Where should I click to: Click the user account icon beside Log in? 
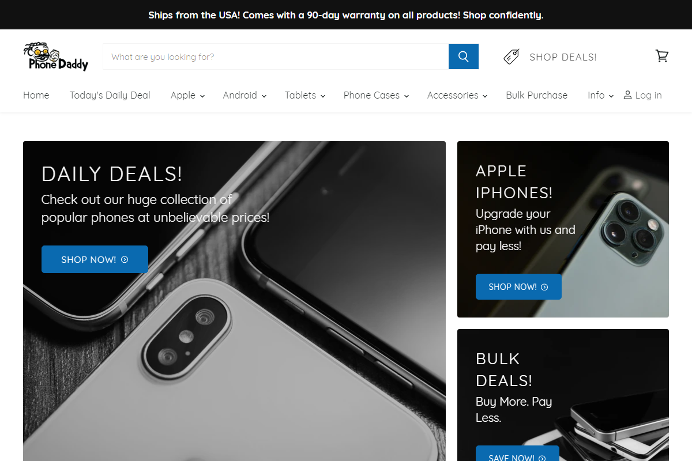(627, 95)
